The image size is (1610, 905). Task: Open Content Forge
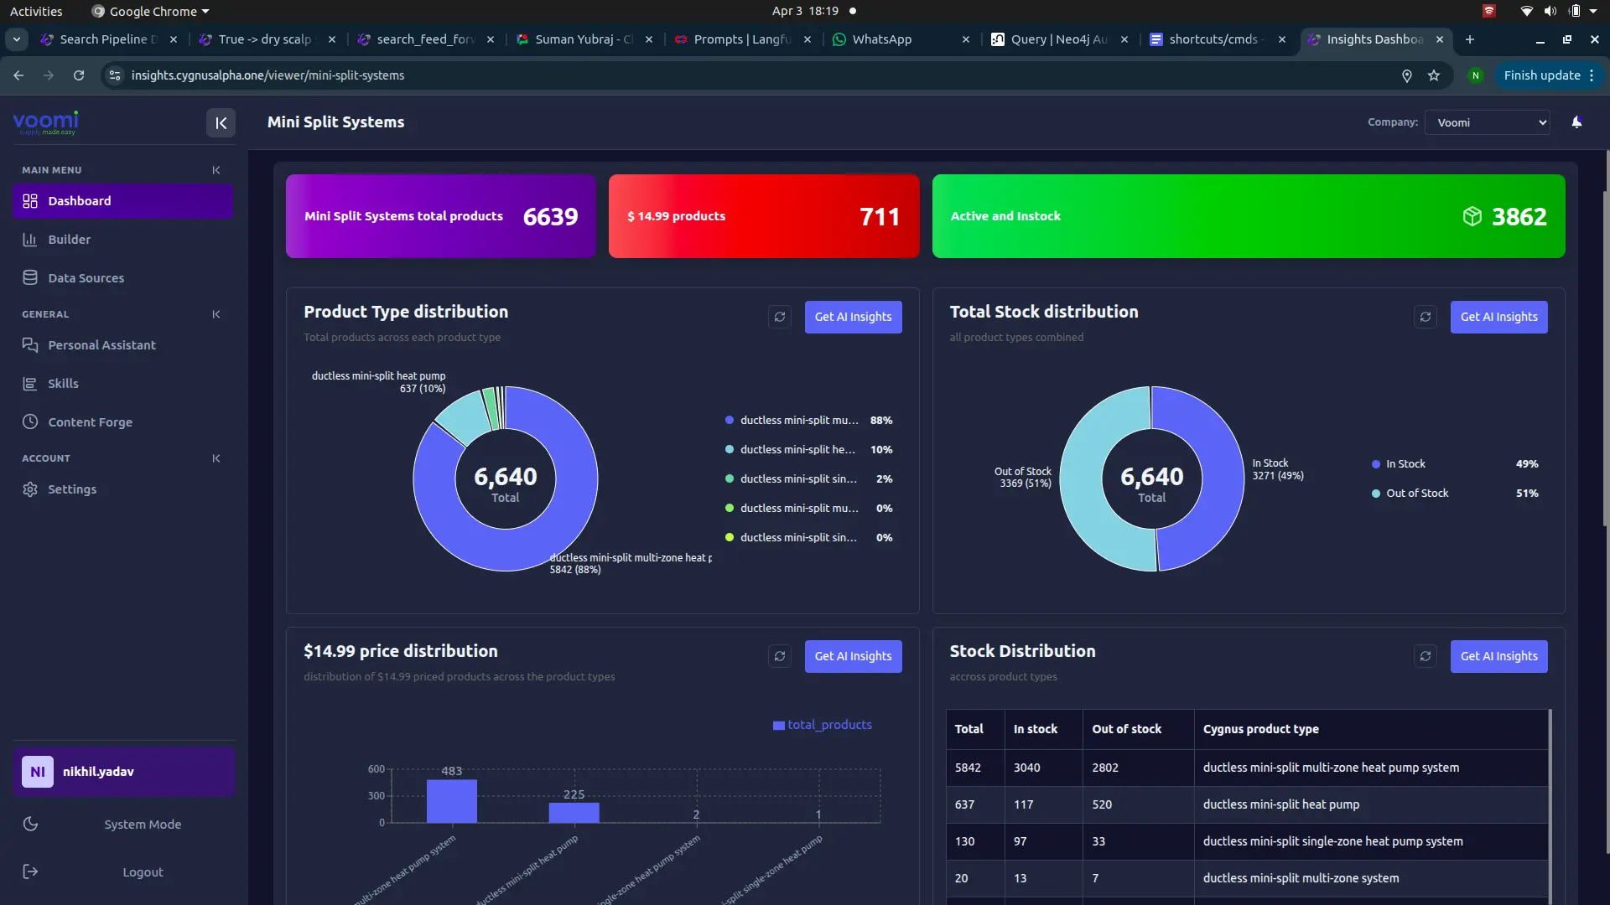point(123,422)
